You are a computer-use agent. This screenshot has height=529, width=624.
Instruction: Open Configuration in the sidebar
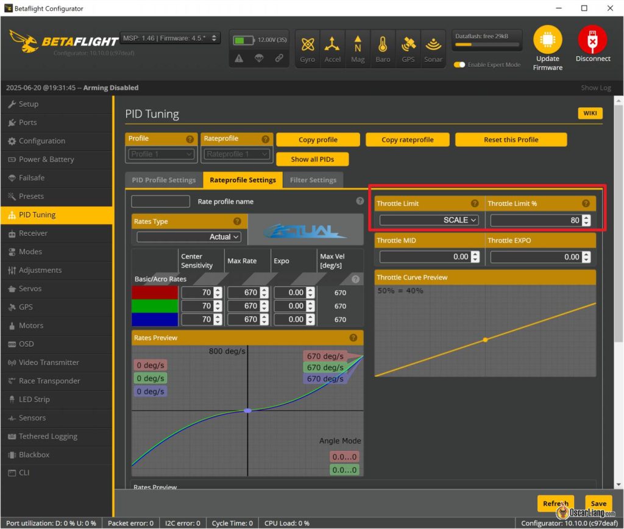(57, 141)
